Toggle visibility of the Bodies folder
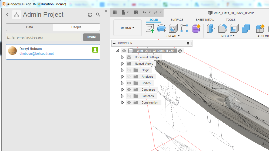 [x=129, y=83]
